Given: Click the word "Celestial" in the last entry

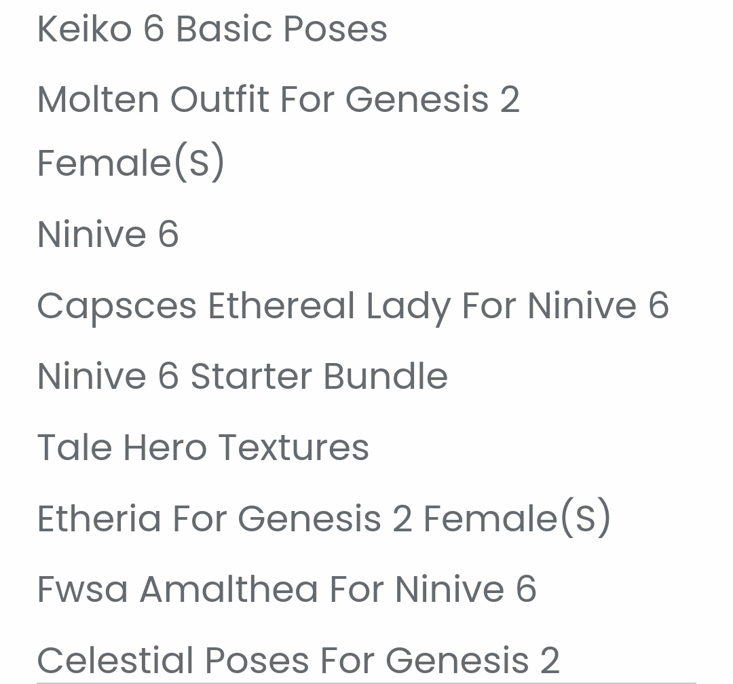Looking at the screenshot, I should (115, 660).
